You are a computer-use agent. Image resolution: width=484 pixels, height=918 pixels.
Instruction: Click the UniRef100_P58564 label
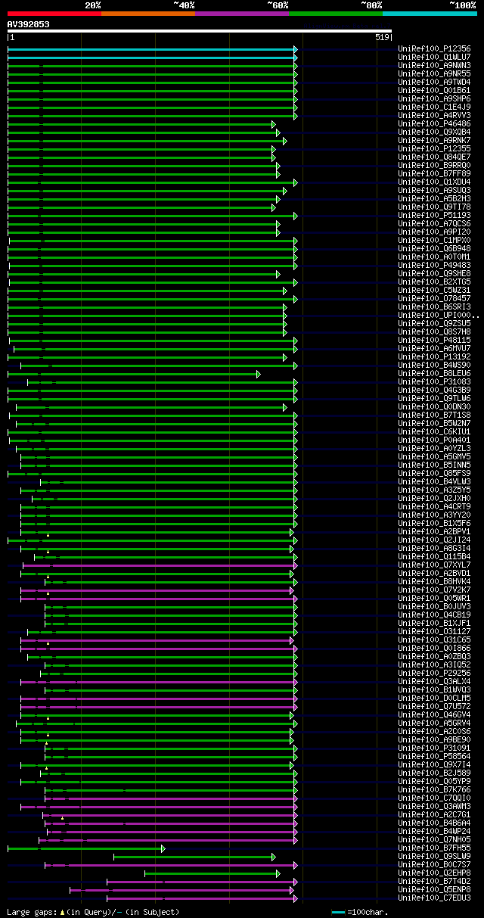[434, 756]
